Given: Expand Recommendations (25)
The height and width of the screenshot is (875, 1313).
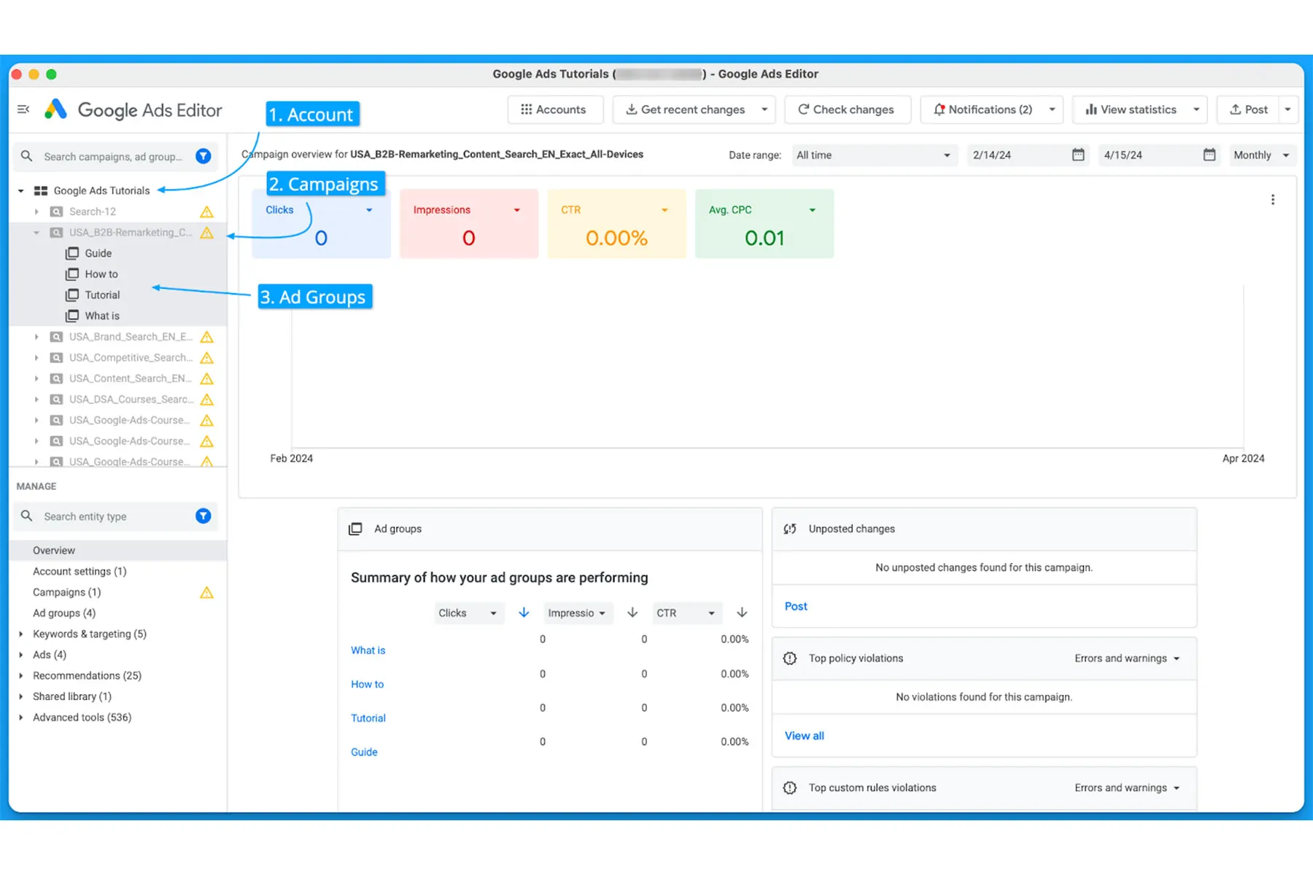Looking at the screenshot, I should (21, 676).
